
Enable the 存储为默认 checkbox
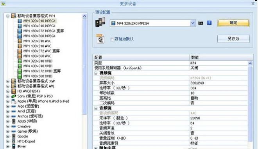coord(112,39)
